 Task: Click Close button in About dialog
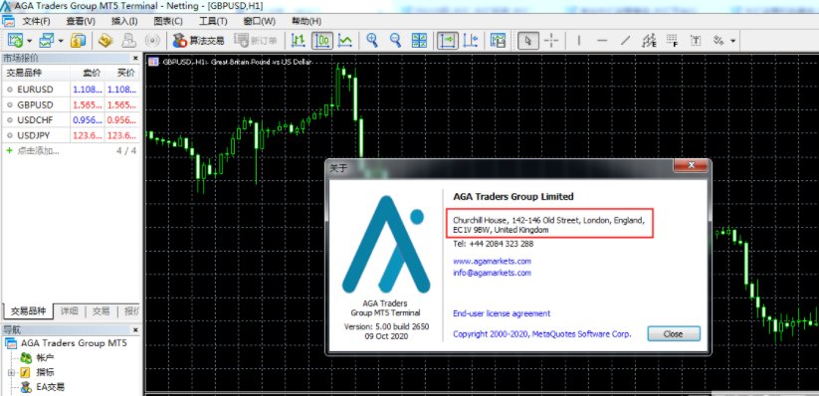(674, 334)
